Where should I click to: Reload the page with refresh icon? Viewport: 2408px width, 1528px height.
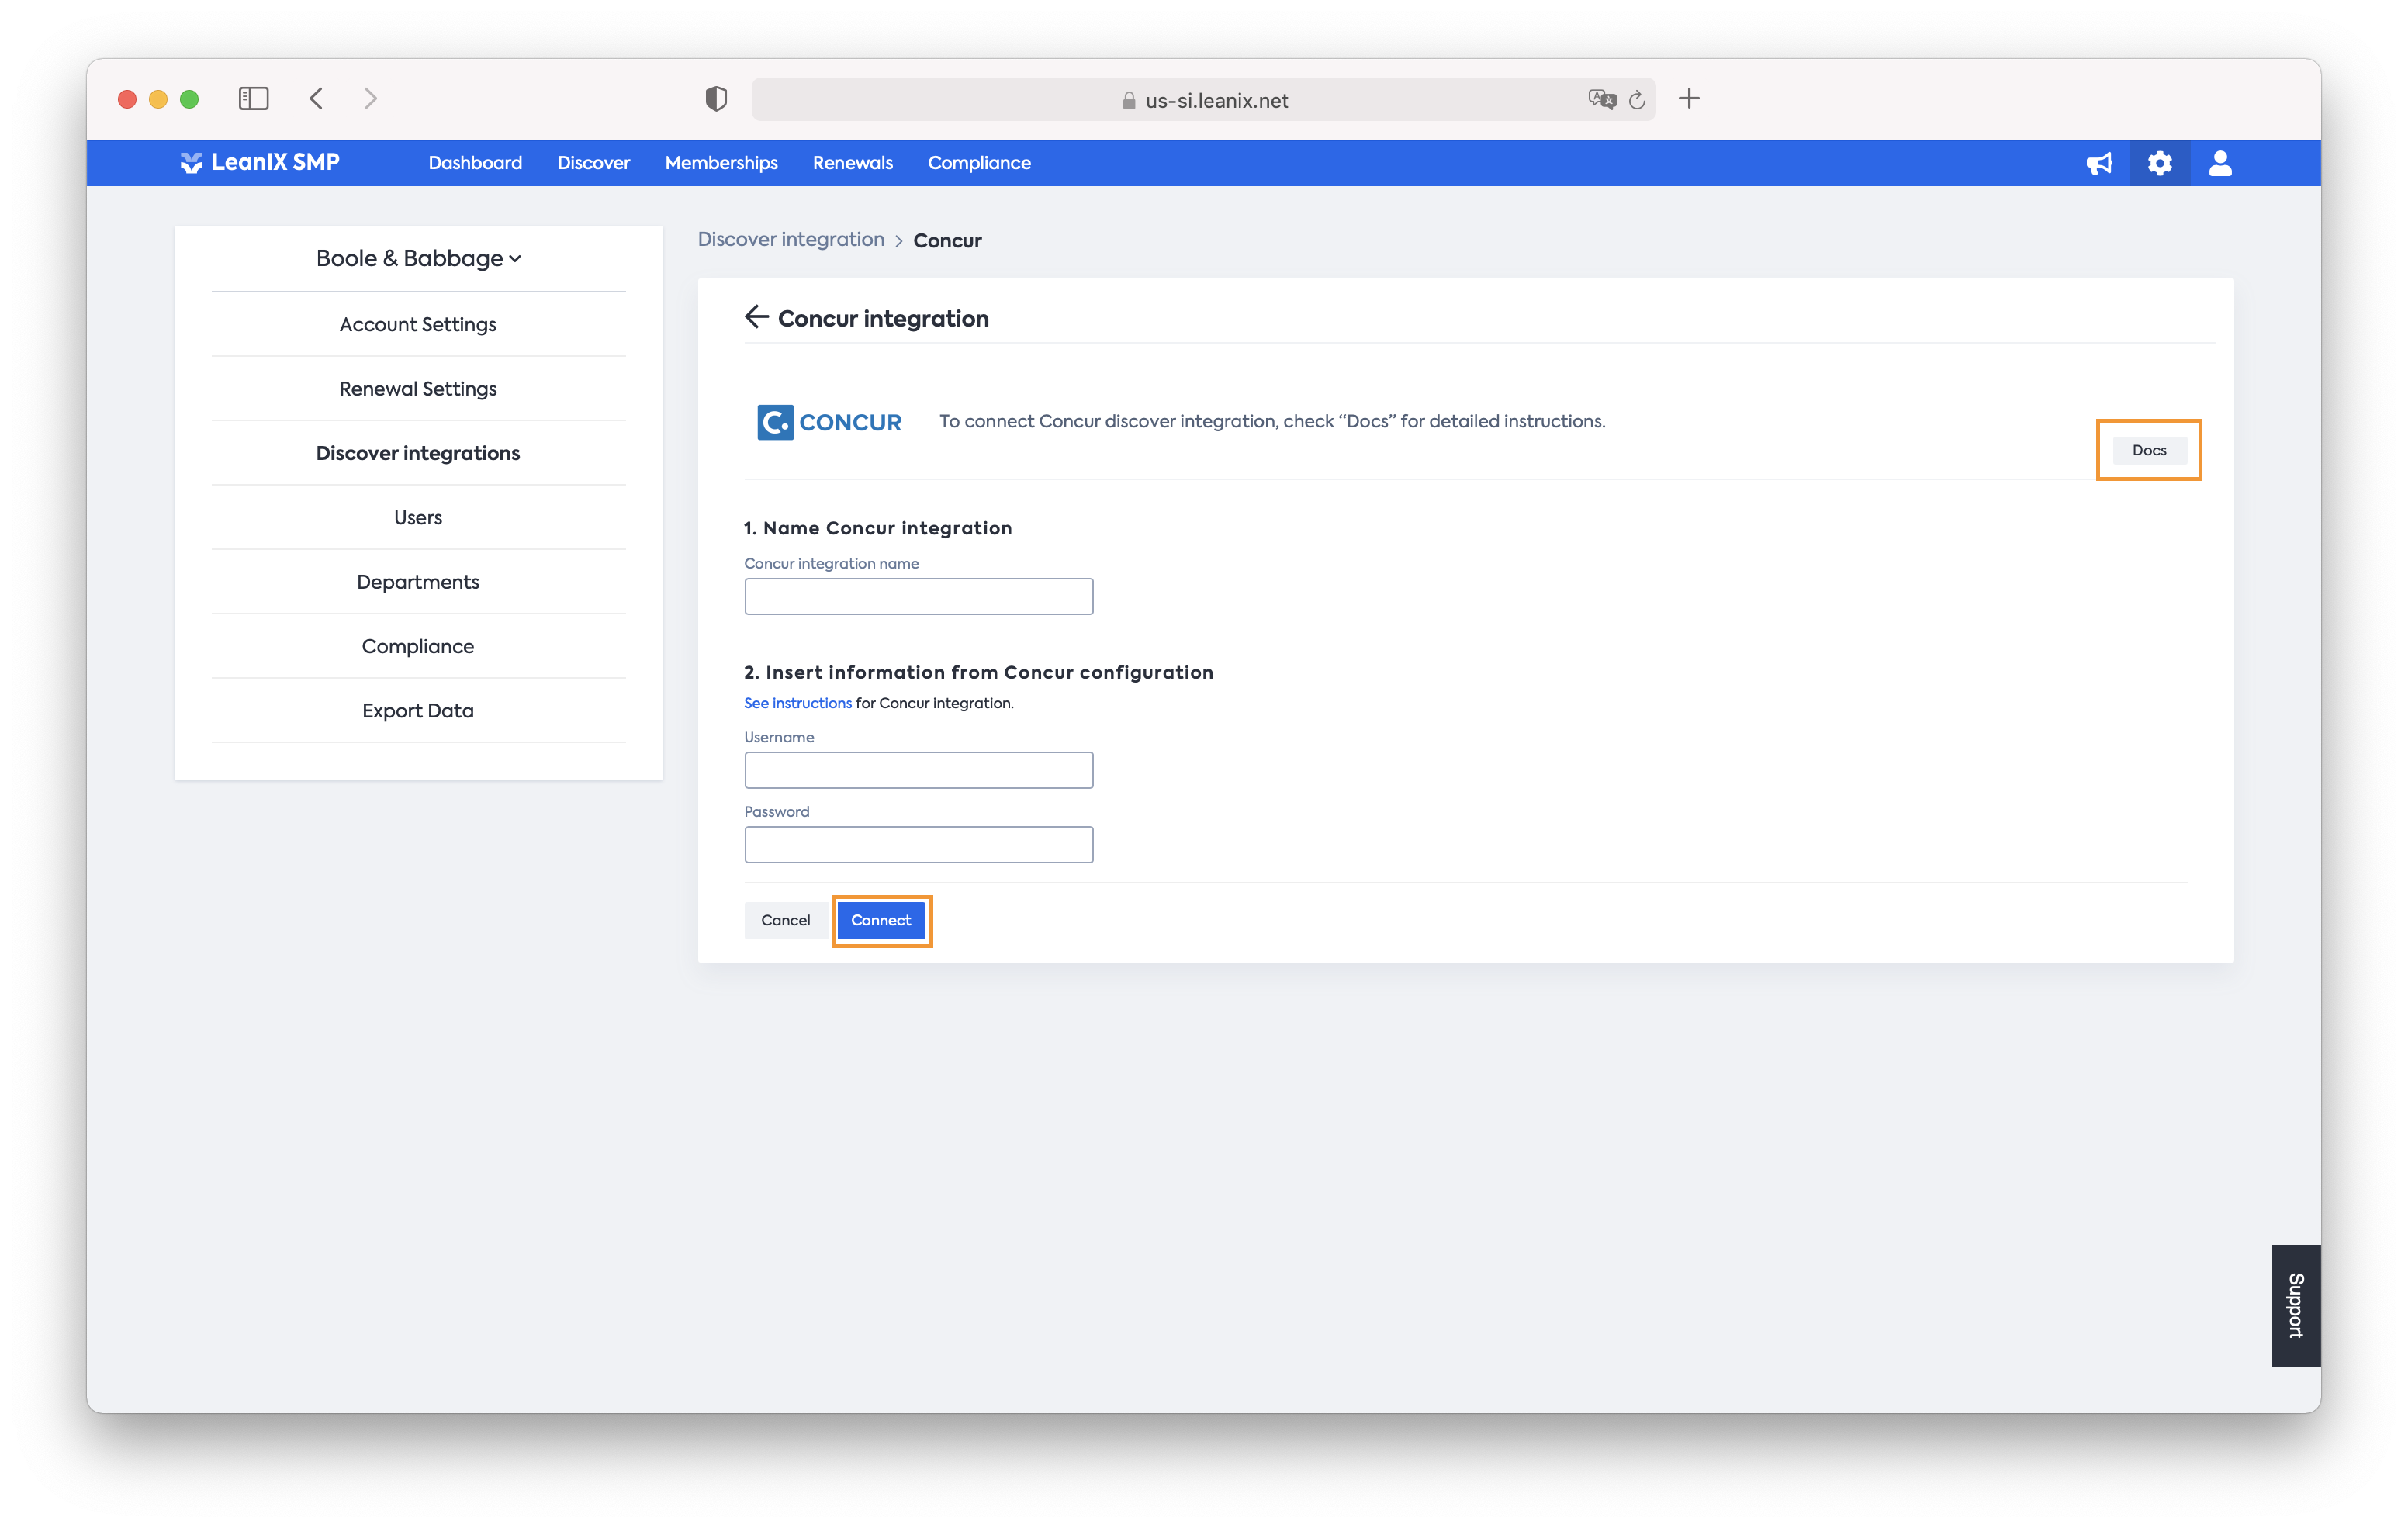[x=1637, y=99]
